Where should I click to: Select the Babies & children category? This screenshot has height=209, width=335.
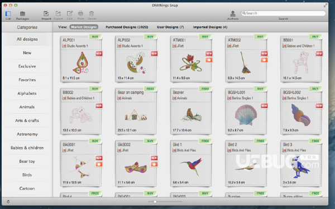[27, 148]
